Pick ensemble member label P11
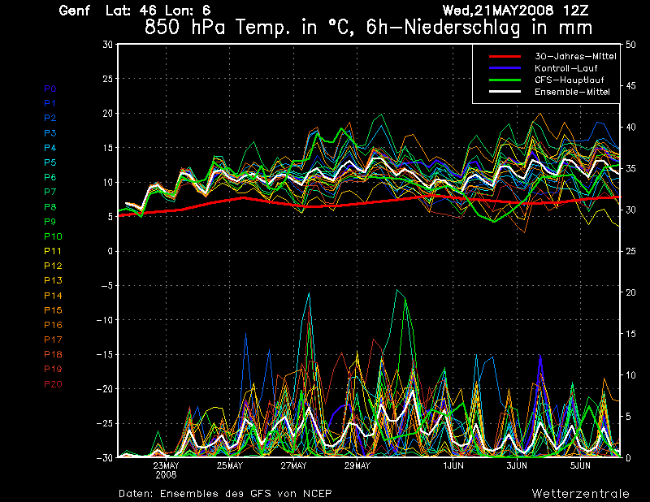Screen dimensions: 650x502 click(x=53, y=251)
